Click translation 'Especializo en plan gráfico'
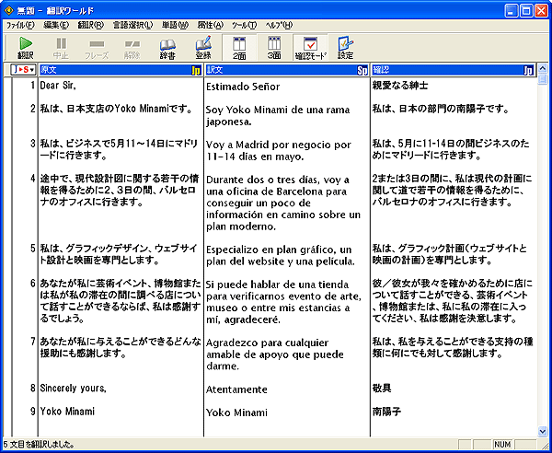The width and height of the screenshot is (552, 453). pos(281,255)
